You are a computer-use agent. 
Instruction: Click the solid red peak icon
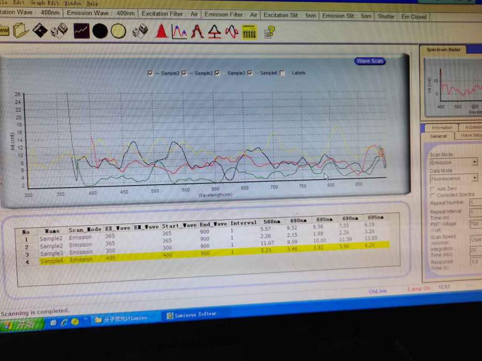(161, 32)
